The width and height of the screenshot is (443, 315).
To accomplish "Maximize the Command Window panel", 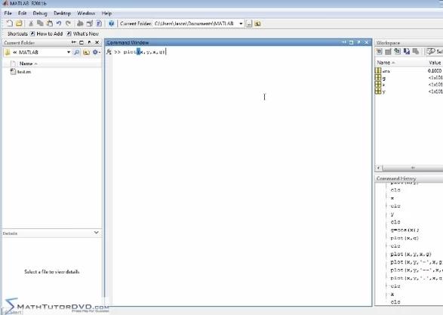I will click(351, 42).
